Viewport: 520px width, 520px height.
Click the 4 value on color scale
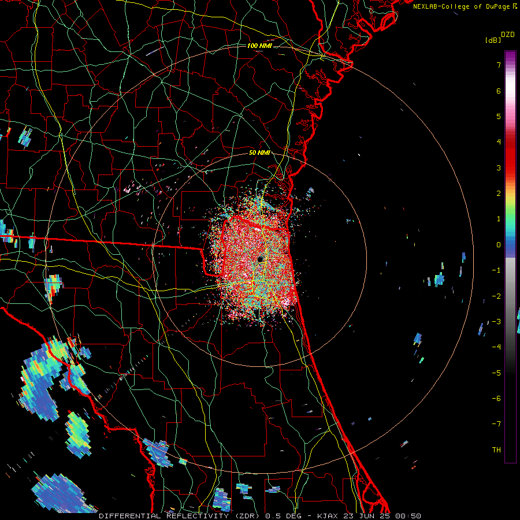point(499,142)
